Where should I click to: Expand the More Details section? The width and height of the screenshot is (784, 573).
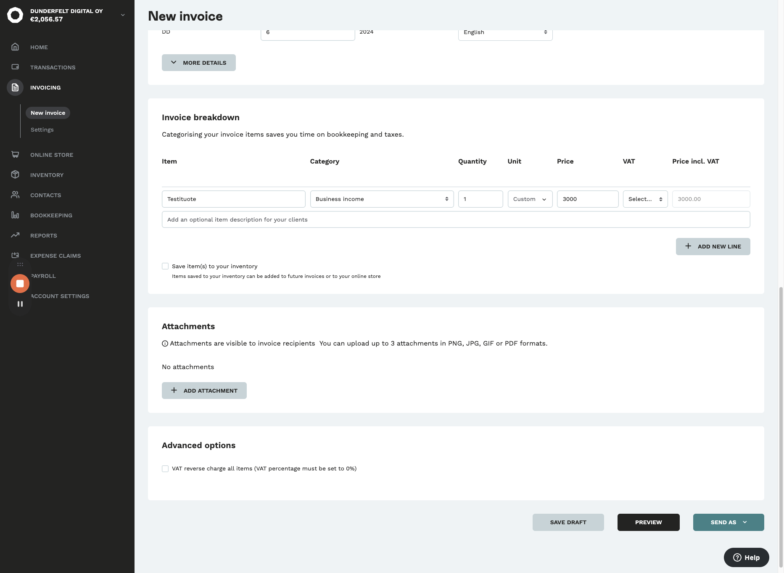coord(199,63)
